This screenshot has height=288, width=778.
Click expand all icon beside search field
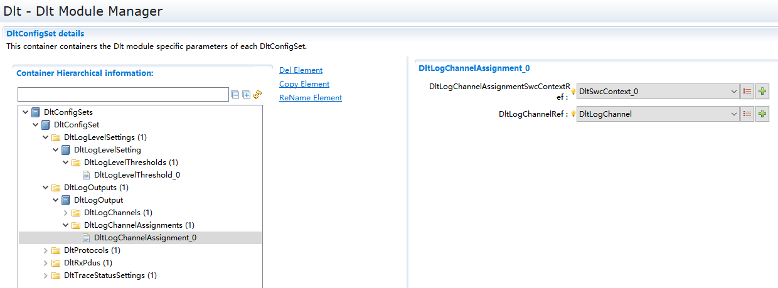[x=246, y=95]
